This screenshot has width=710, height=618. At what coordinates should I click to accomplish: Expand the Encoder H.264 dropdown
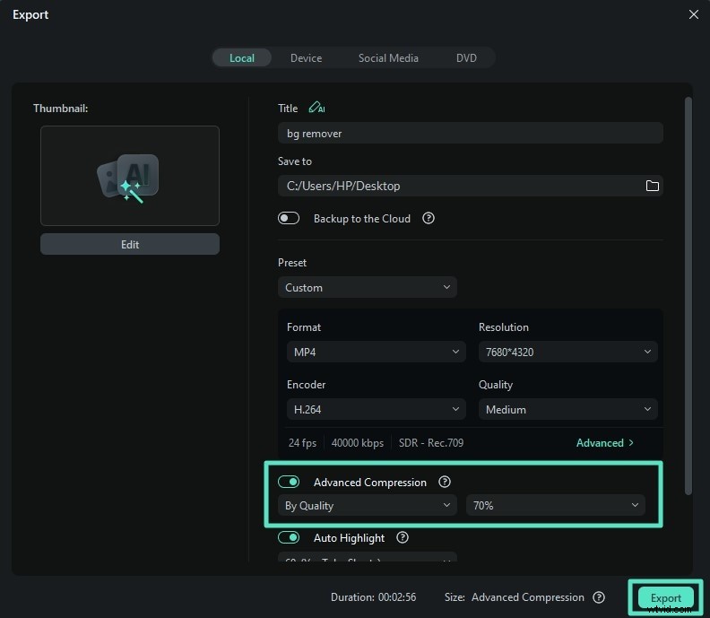[x=376, y=410]
